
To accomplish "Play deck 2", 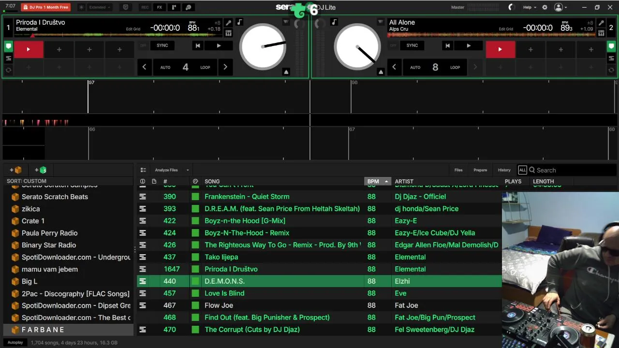I will [x=468, y=45].
